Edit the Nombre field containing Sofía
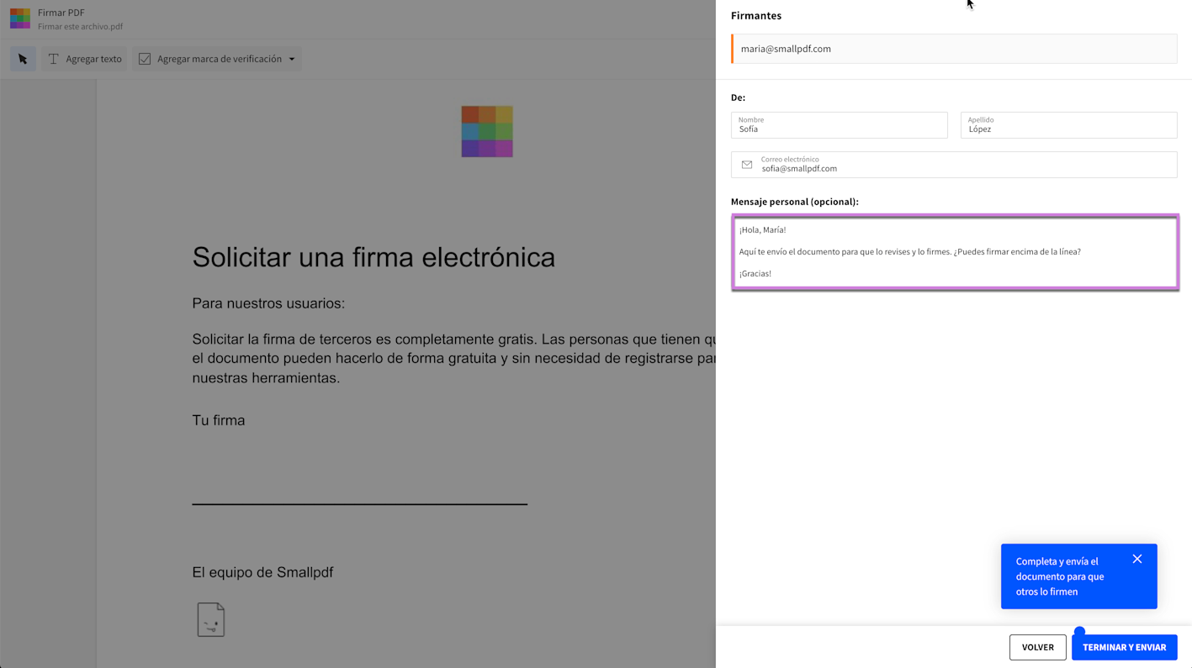 click(840, 125)
